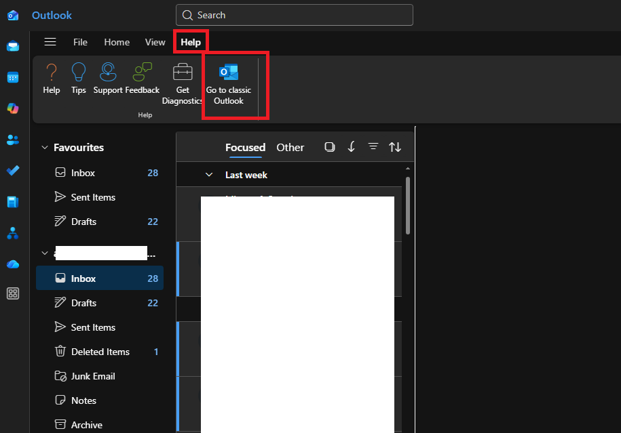Select the Help ribbon tab
This screenshot has height=433, width=621.
(x=191, y=42)
